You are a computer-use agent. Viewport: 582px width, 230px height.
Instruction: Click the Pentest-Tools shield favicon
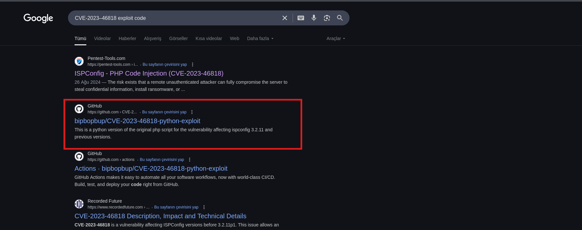tap(79, 61)
